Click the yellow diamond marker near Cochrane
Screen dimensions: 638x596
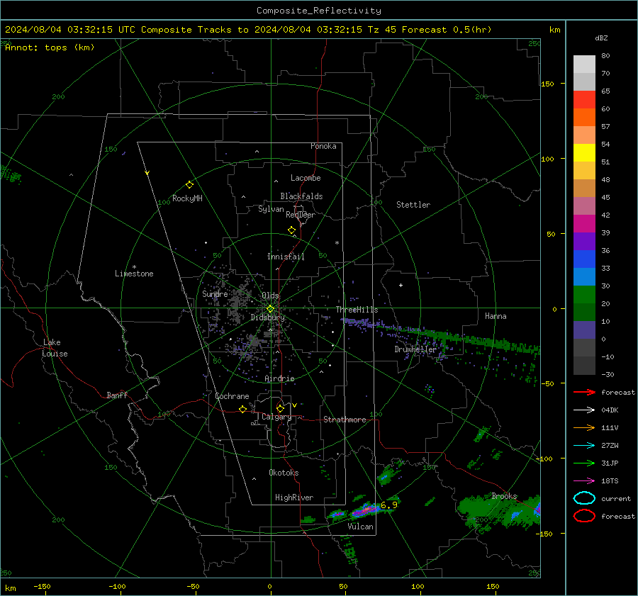(x=243, y=409)
